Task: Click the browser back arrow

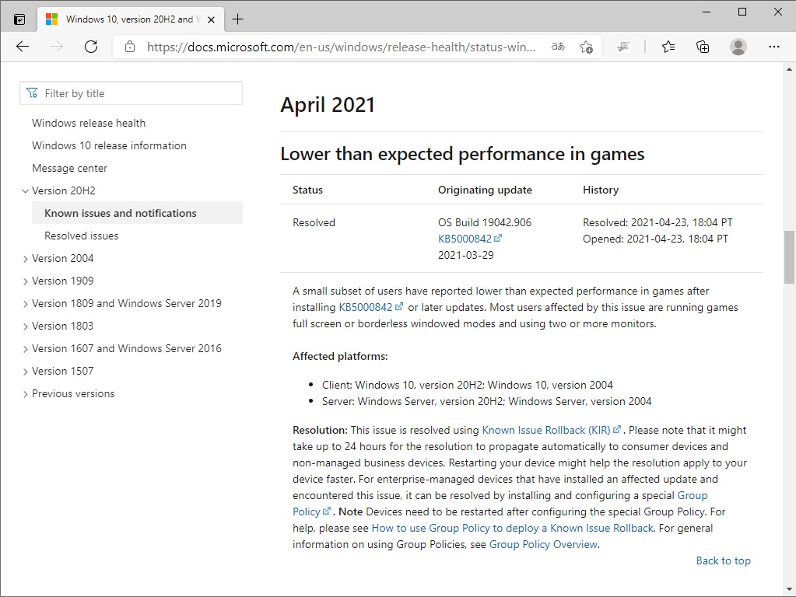Action: (x=23, y=47)
